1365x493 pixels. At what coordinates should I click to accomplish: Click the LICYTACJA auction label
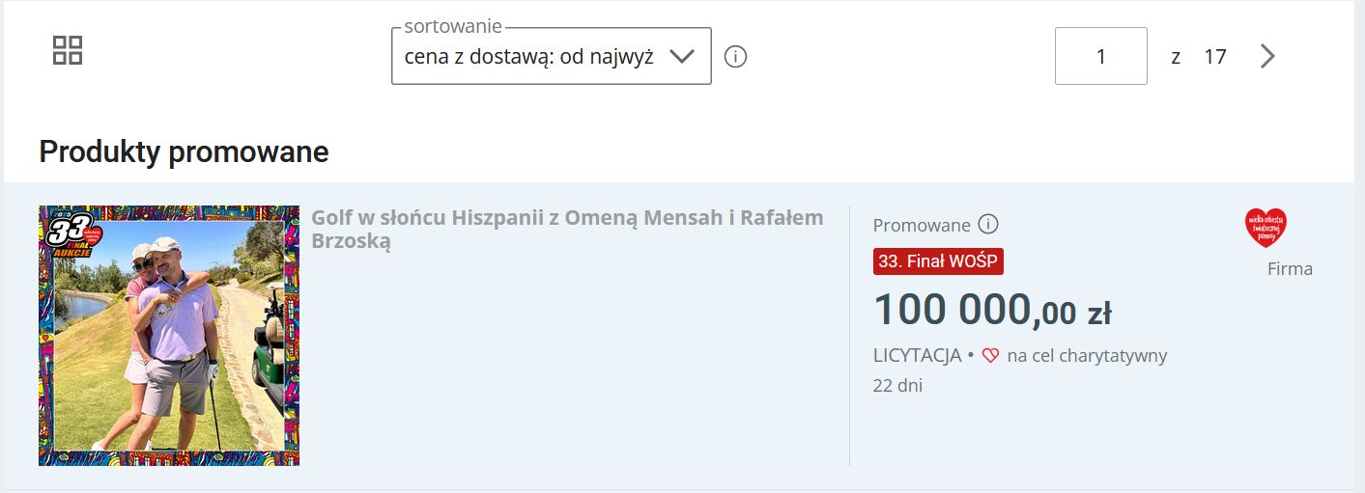pos(917,356)
